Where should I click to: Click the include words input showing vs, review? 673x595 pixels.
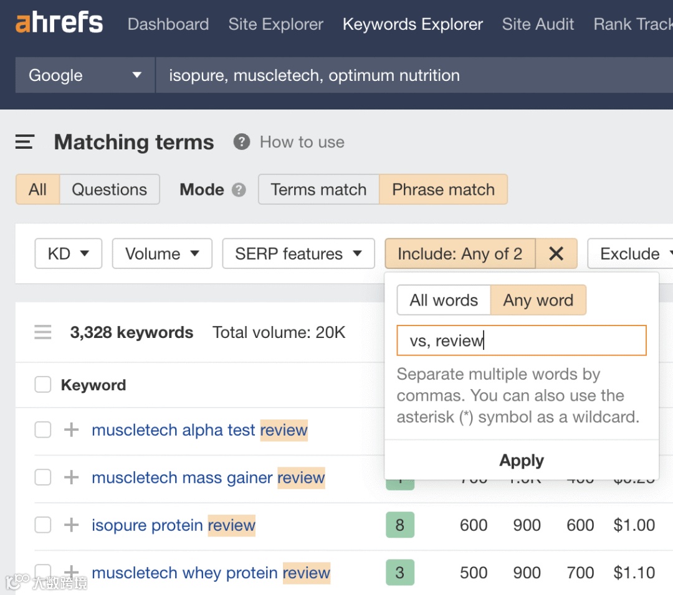click(522, 340)
